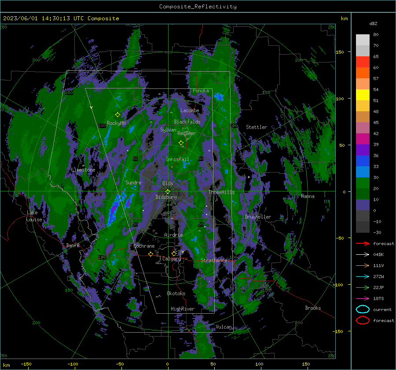Click the Blackfalds city label
Screen dimensions: 396x370
pos(187,122)
